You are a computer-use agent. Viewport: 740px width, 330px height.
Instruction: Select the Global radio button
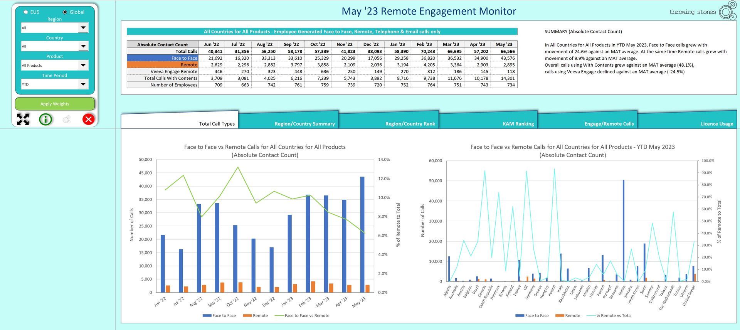pyautogui.click(x=65, y=12)
